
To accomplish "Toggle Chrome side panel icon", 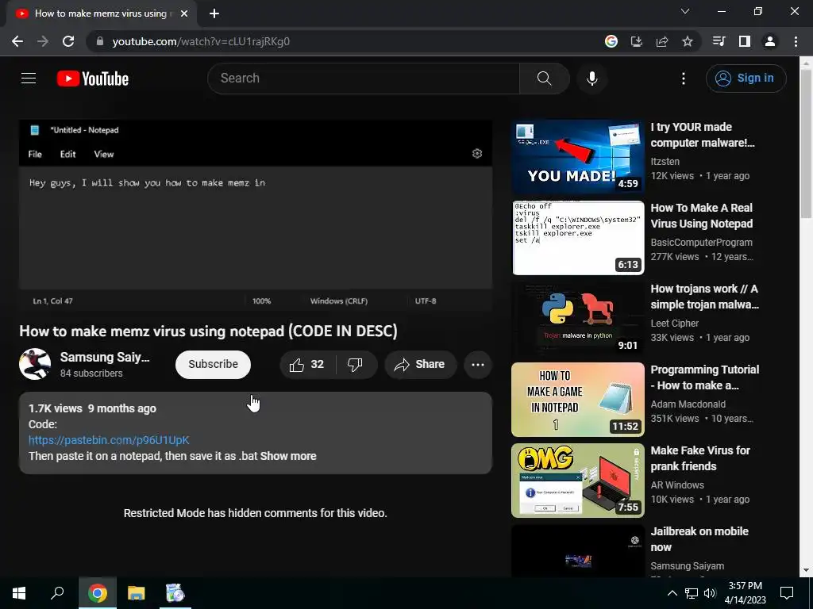I will tap(745, 41).
